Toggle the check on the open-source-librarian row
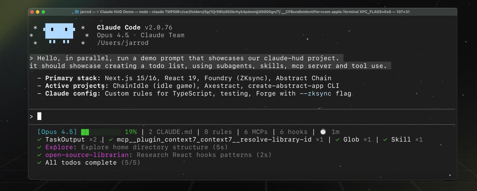Screen dimensions: 477x191 coord(39,155)
